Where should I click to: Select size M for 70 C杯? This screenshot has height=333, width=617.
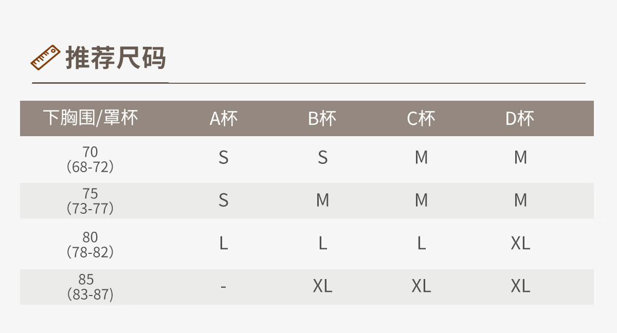click(421, 157)
